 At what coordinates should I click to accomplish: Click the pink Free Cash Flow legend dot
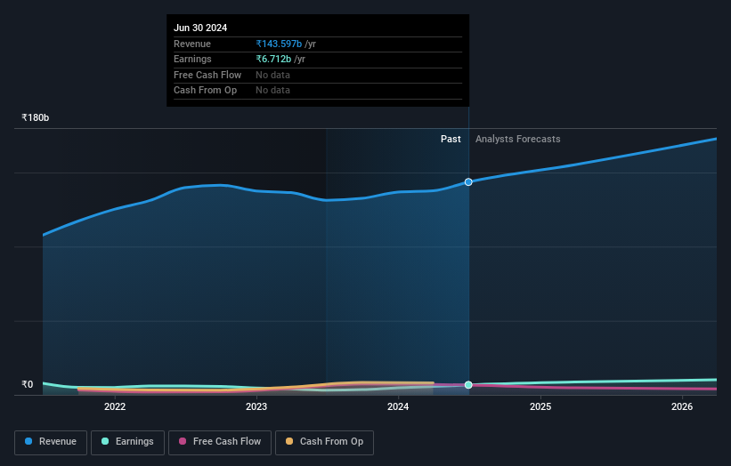pos(183,441)
